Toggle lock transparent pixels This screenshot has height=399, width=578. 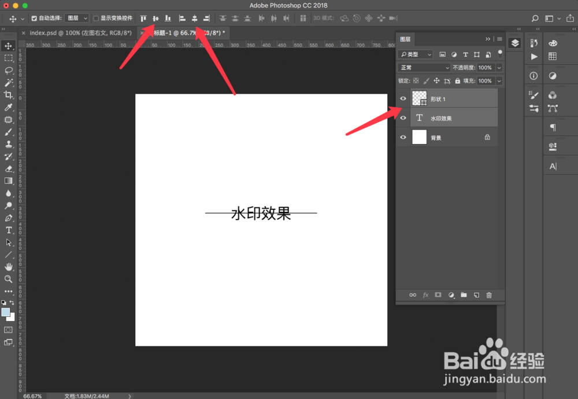click(x=416, y=81)
